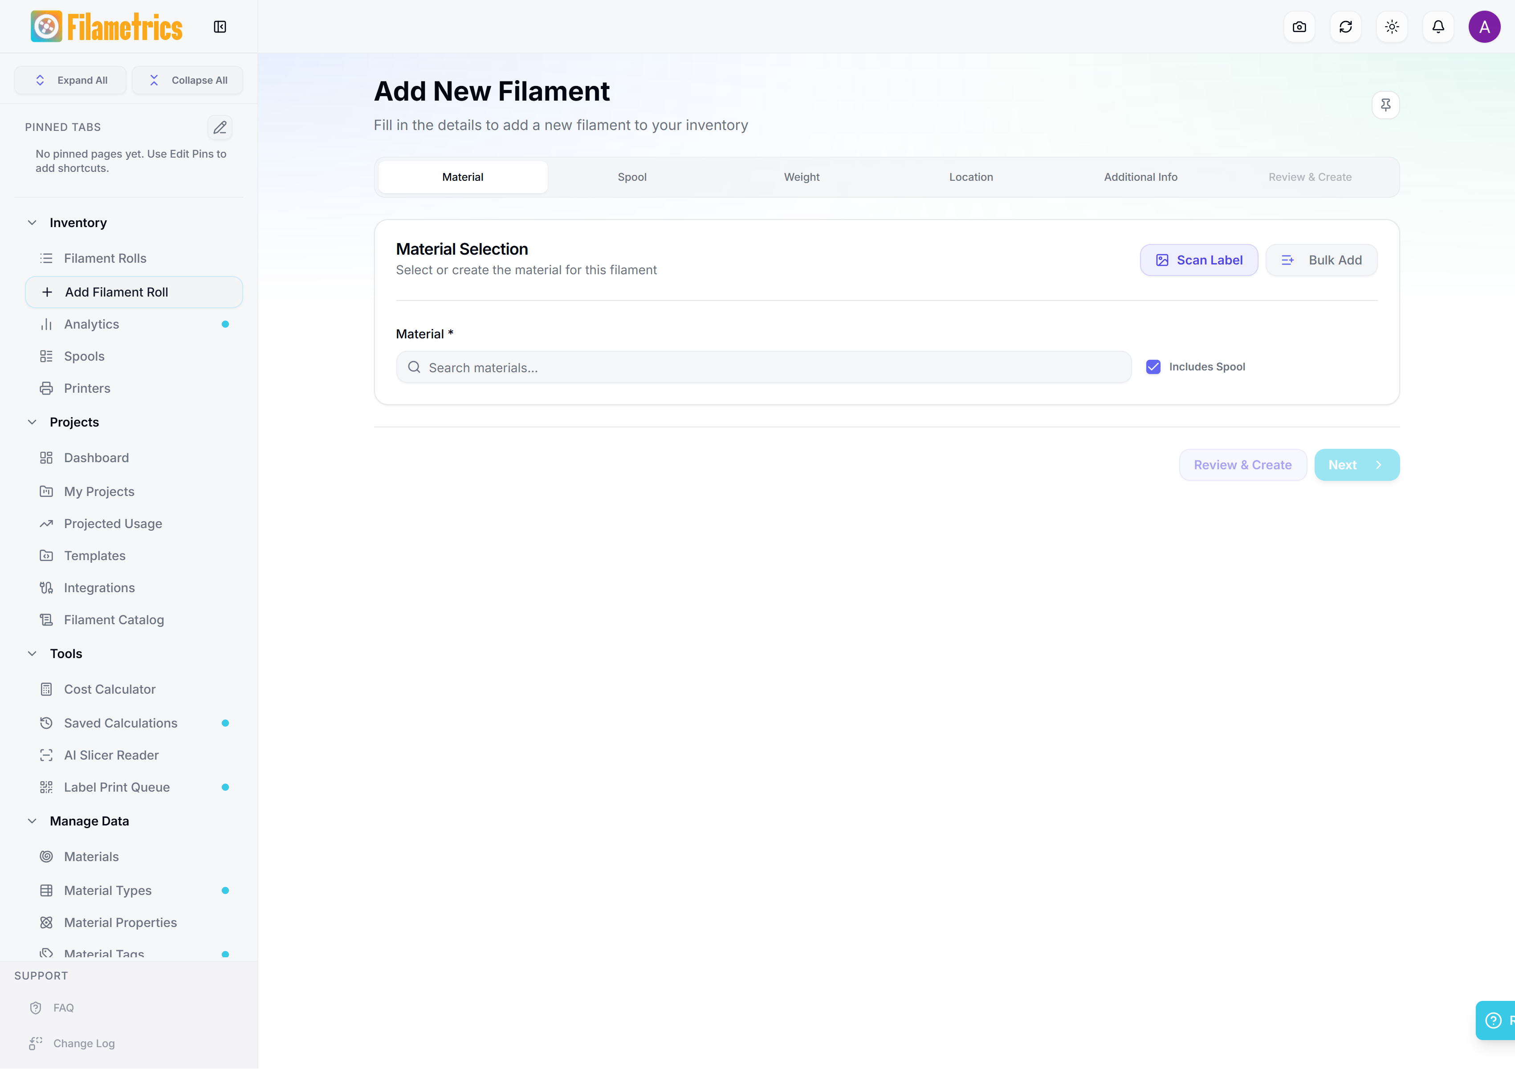Open Filament Rolls list
1515x1069 pixels.
click(134, 258)
